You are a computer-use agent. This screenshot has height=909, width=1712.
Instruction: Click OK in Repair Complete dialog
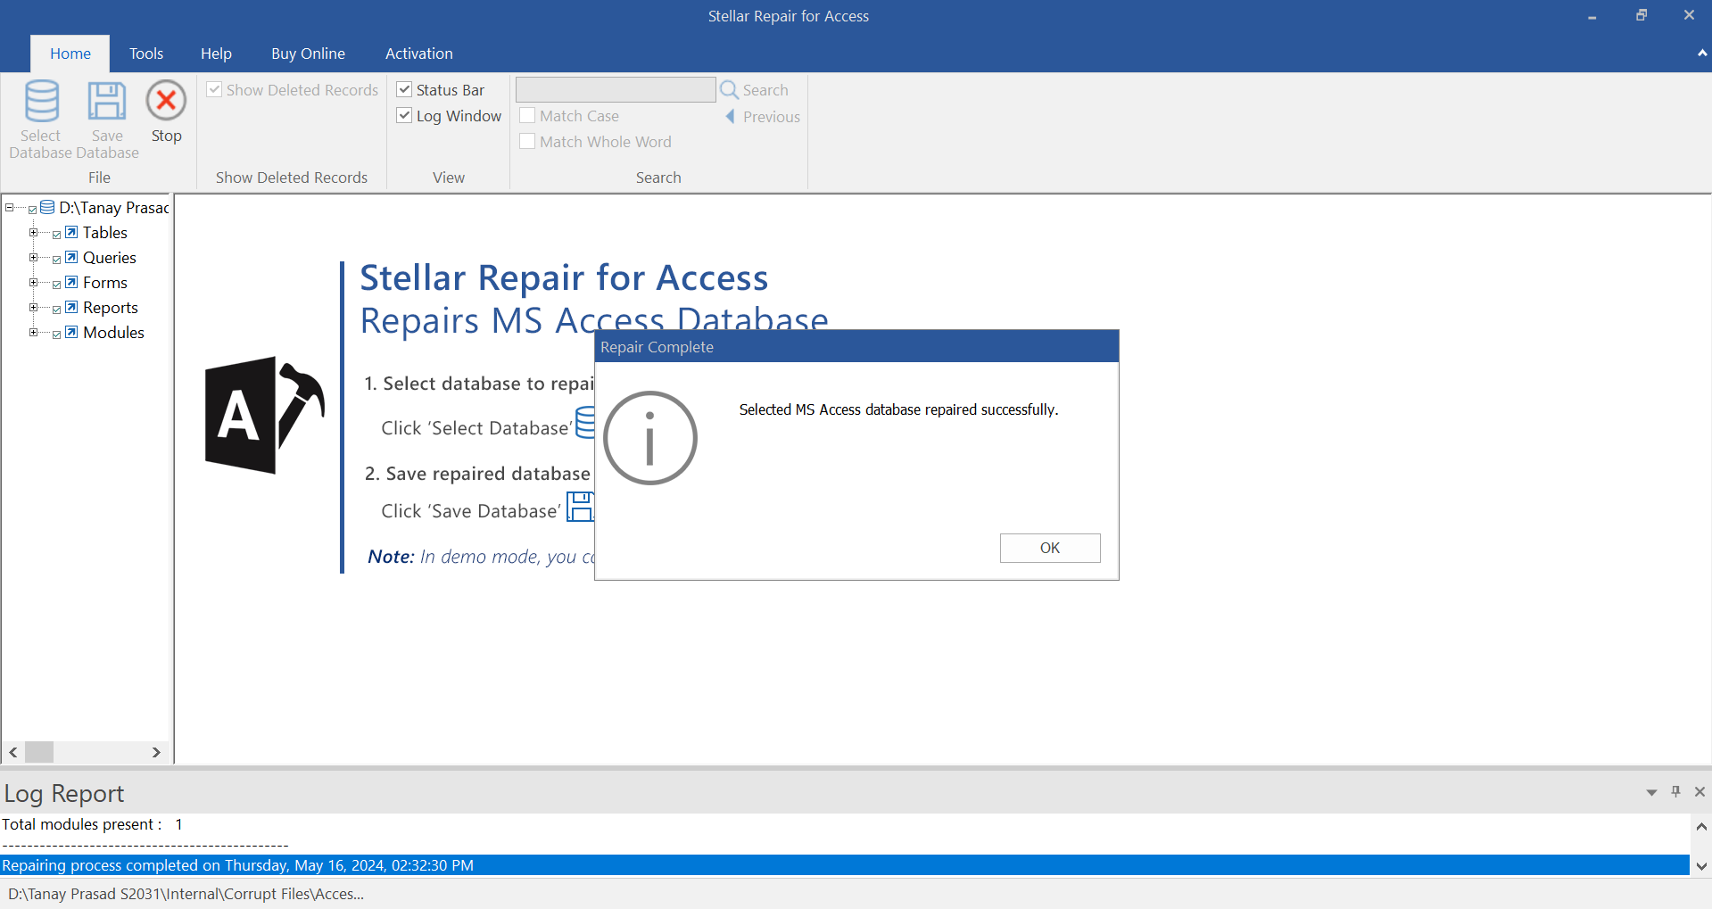point(1050,548)
